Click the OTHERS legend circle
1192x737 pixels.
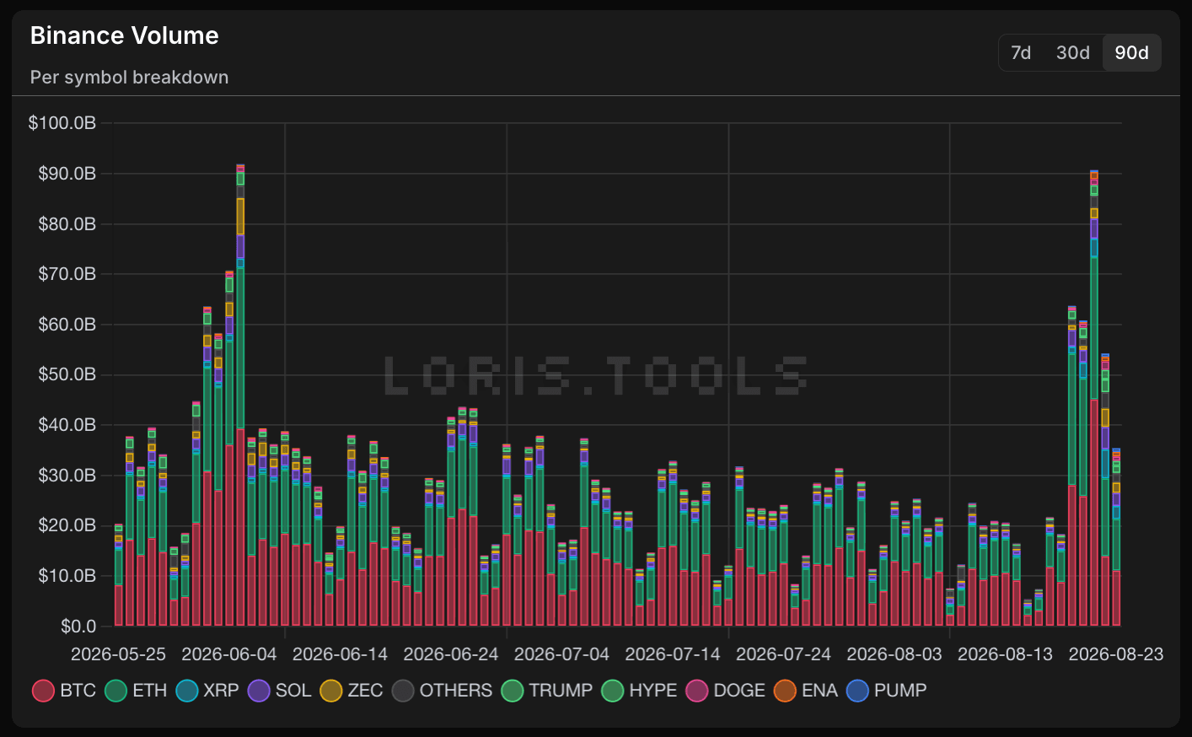pos(403,691)
